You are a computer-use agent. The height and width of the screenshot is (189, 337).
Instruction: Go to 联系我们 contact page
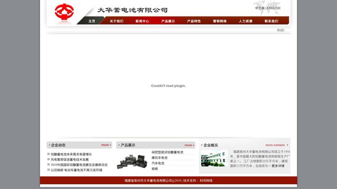[x=271, y=21]
